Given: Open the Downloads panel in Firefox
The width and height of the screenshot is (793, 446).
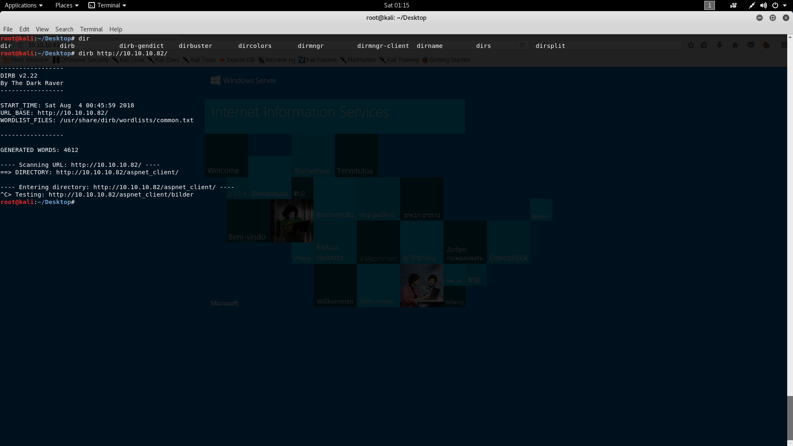Looking at the screenshot, I should (719, 45).
